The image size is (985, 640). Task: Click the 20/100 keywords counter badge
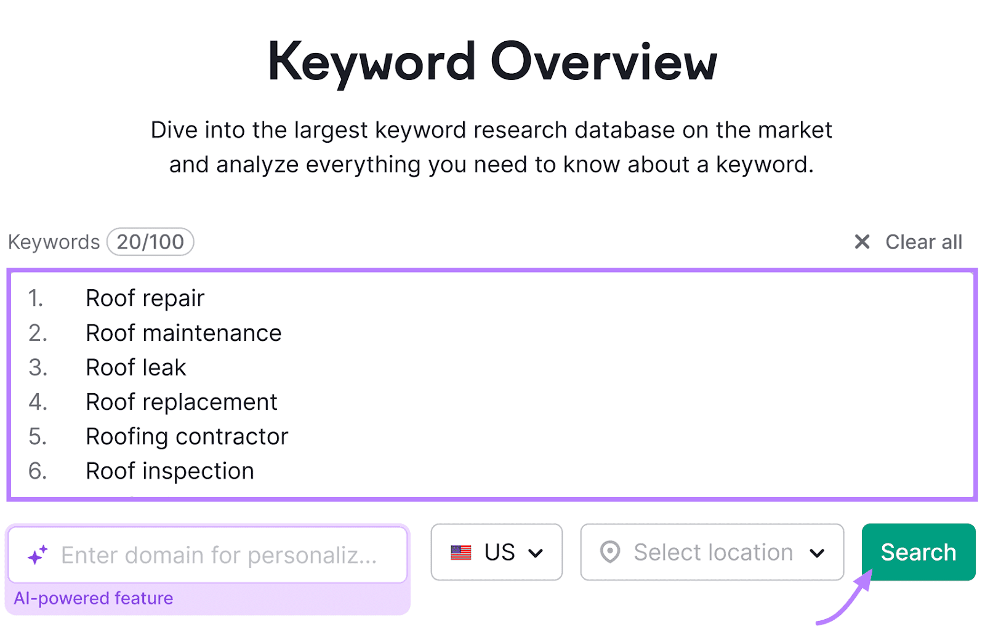pos(150,241)
